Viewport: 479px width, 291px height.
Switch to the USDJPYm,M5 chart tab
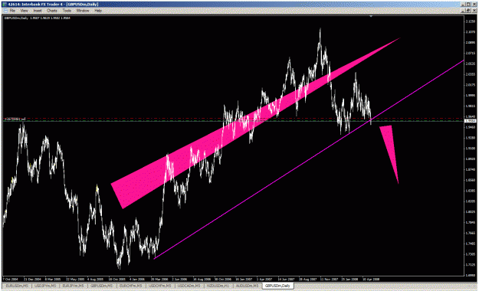click(x=45, y=286)
